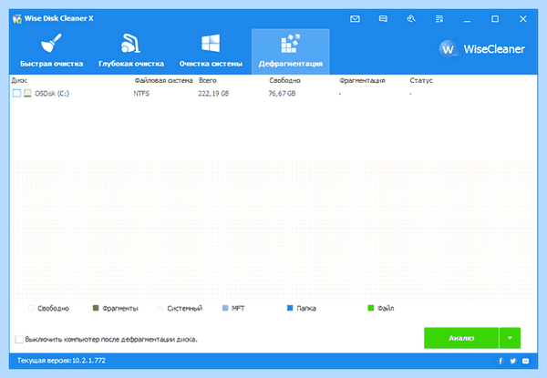Click the version text 10.2.1.772
The height and width of the screenshot is (378, 547).
[88, 361]
